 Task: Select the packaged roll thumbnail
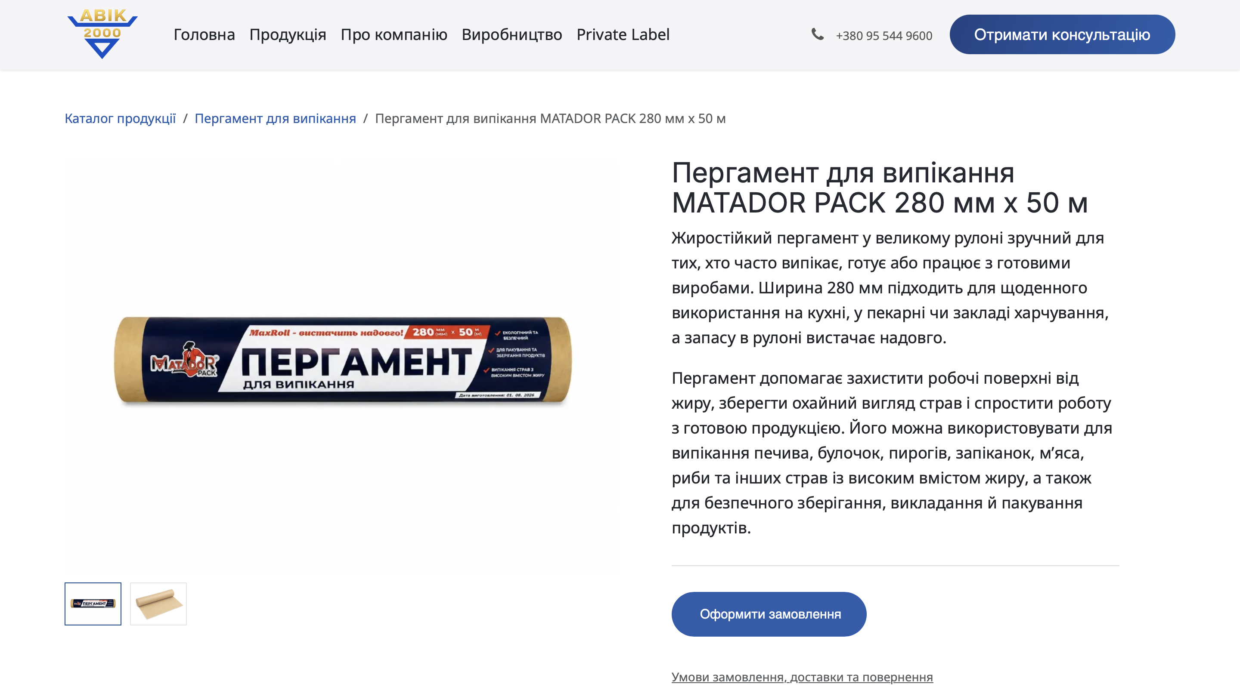coord(93,604)
